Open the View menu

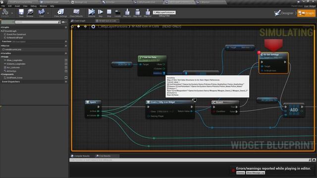click(25, 6)
